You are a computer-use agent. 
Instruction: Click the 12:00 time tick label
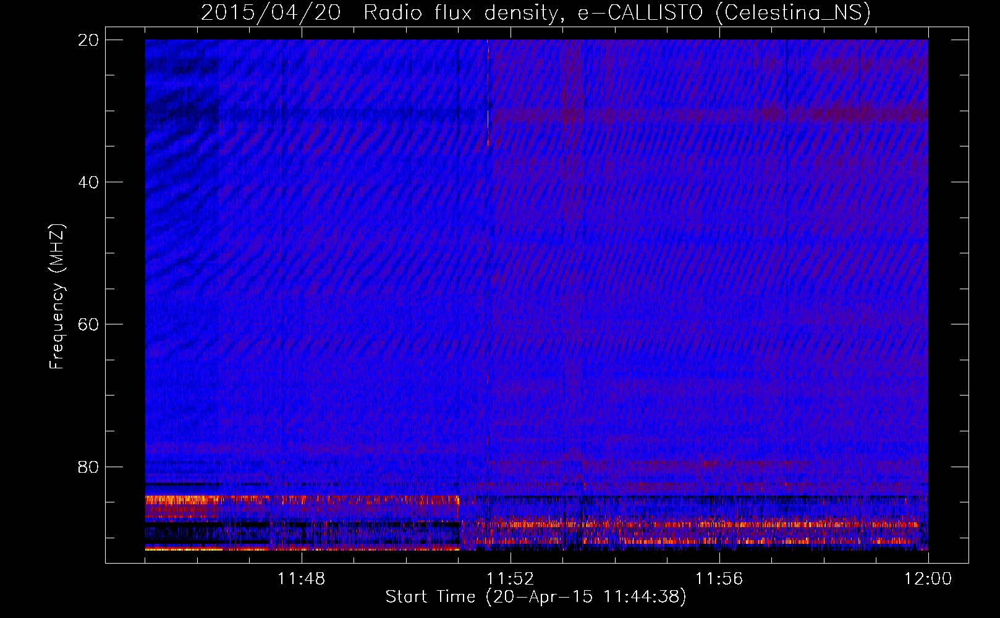pos(928,579)
